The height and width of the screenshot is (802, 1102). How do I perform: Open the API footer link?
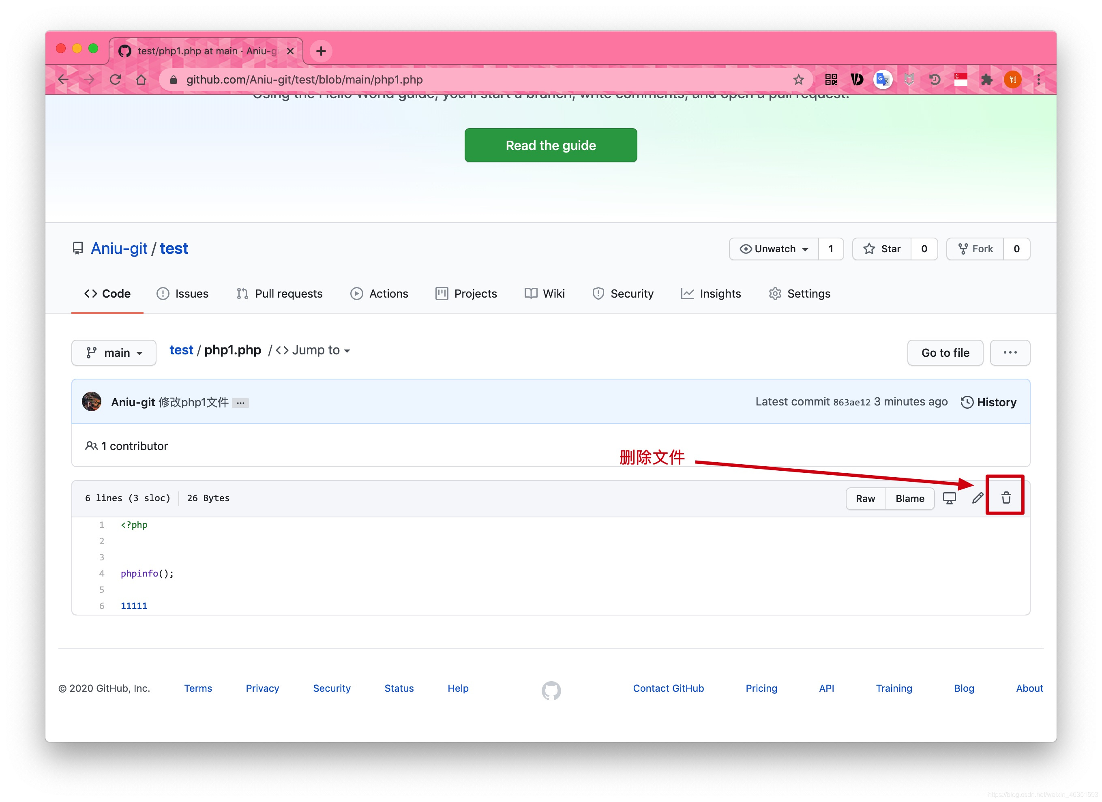(x=826, y=688)
